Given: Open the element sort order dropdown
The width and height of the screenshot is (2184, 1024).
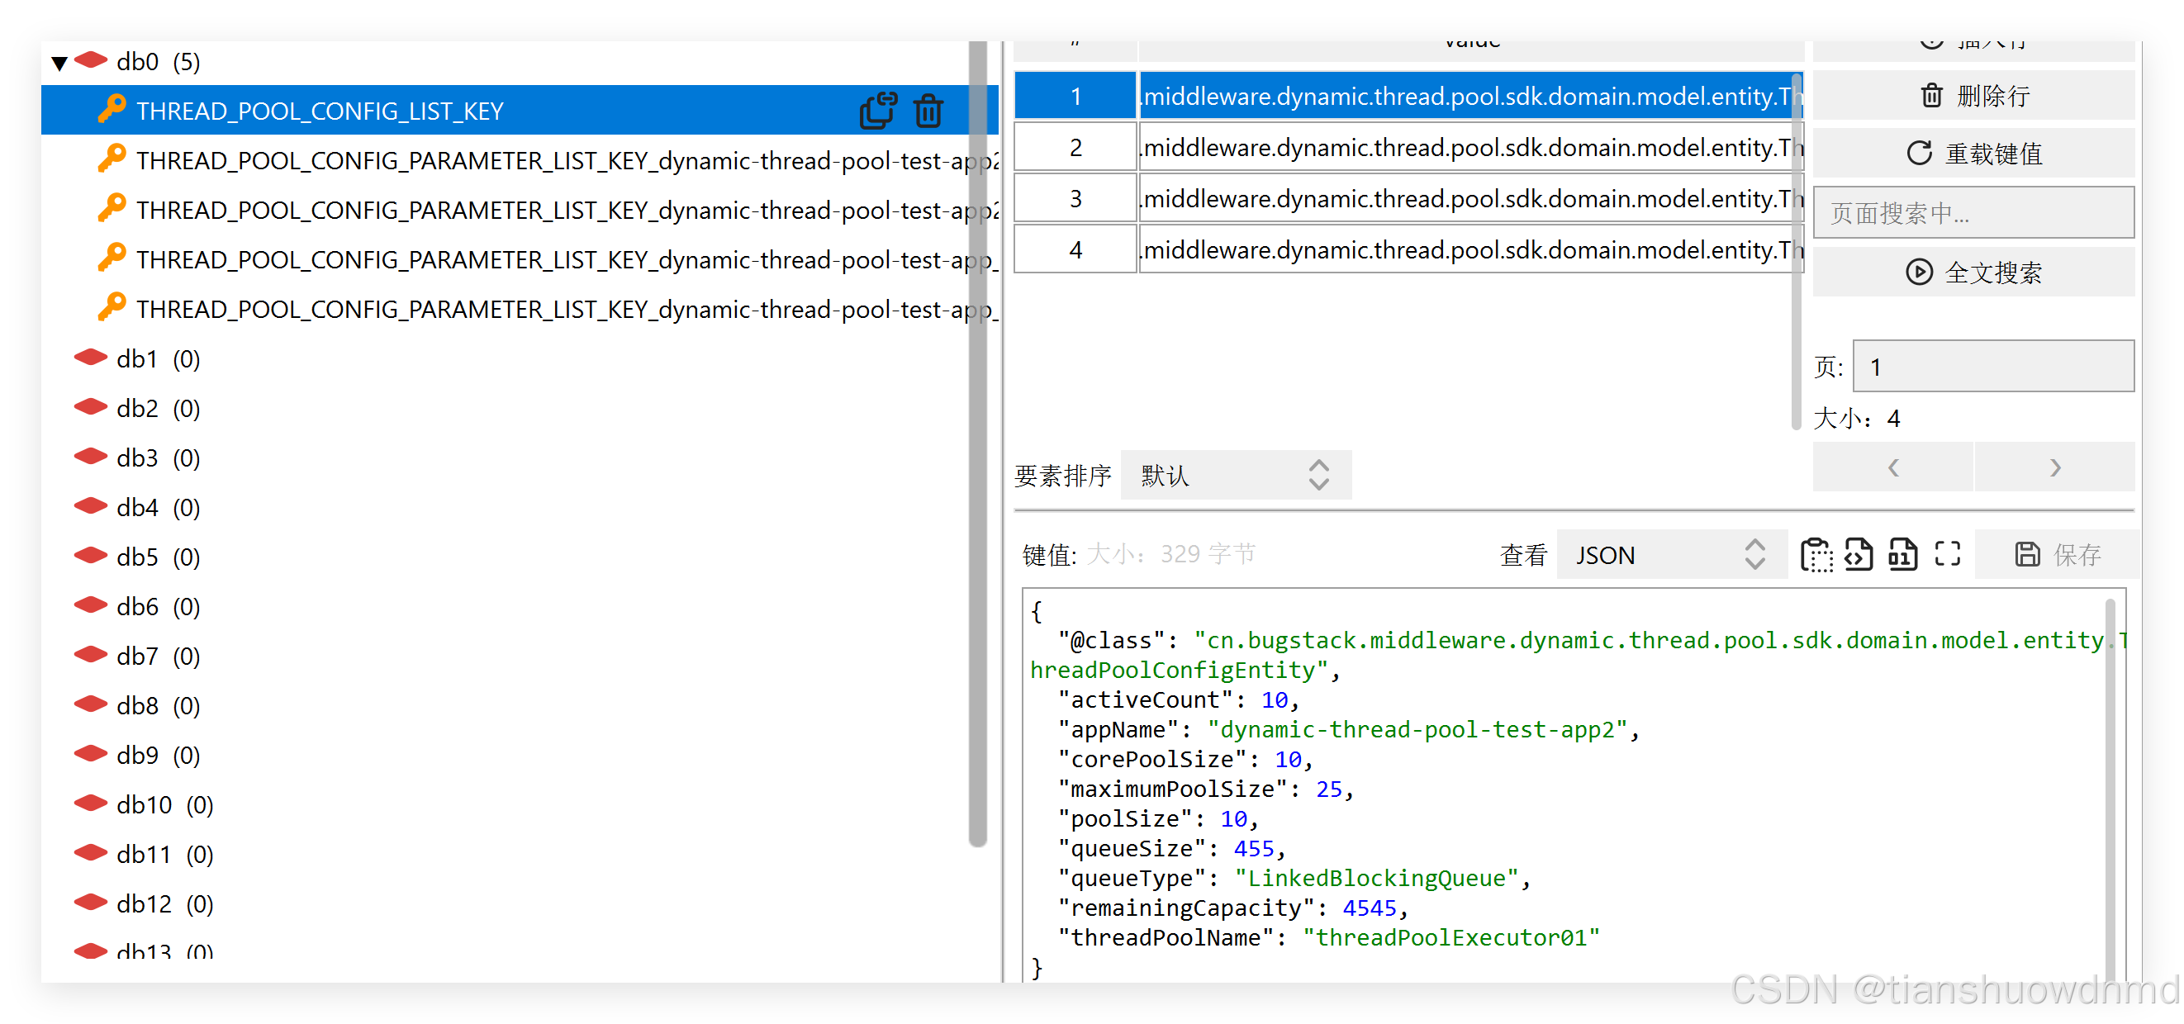Looking at the screenshot, I should coord(1234,476).
